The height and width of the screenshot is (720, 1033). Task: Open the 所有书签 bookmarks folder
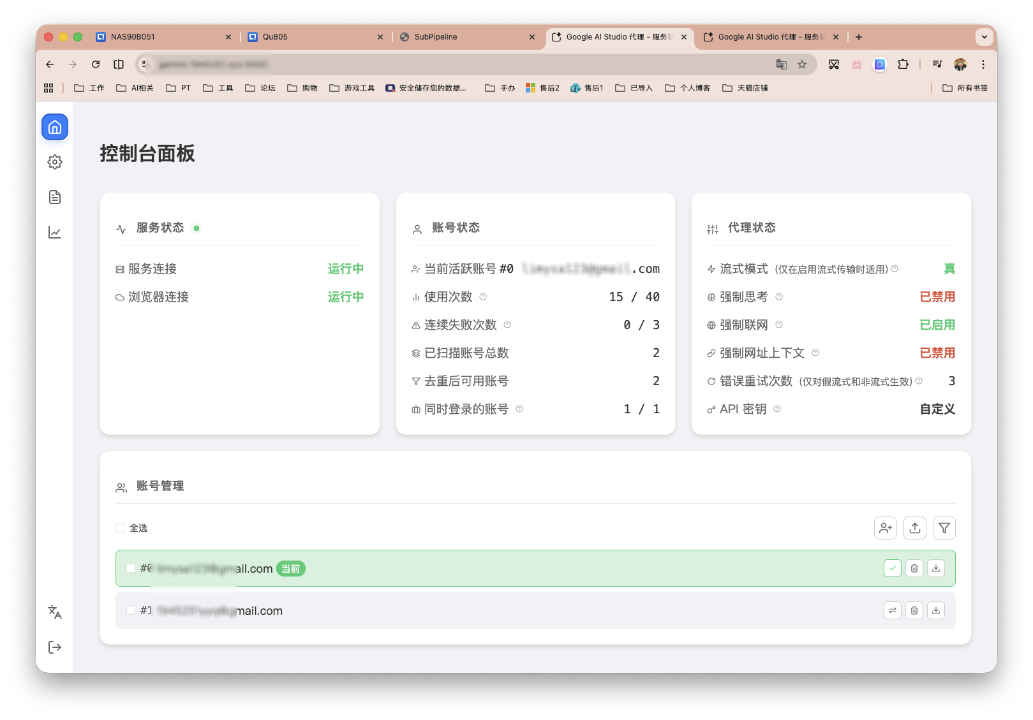[965, 87]
